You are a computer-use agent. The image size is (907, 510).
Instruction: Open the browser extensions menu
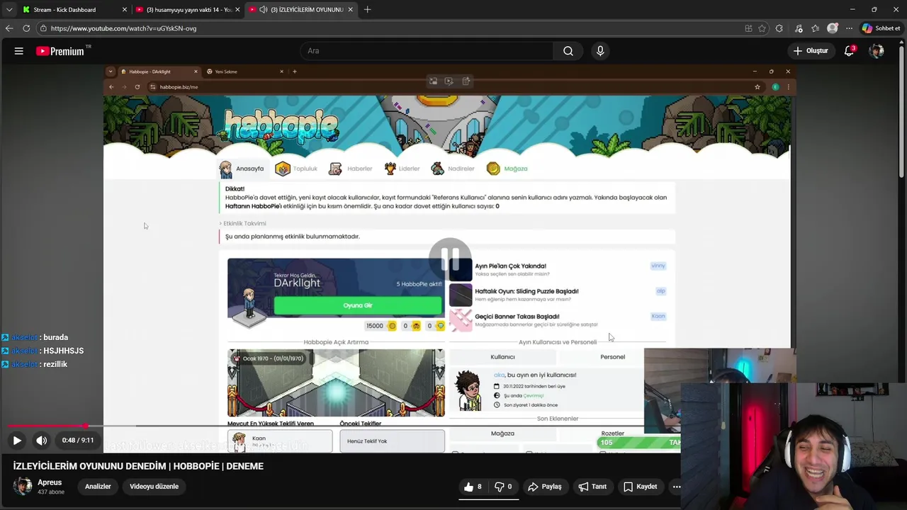(779, 28)
